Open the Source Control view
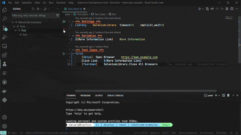Image resolution: width=241 pixels, height=135 pixels. coord(5,28)
